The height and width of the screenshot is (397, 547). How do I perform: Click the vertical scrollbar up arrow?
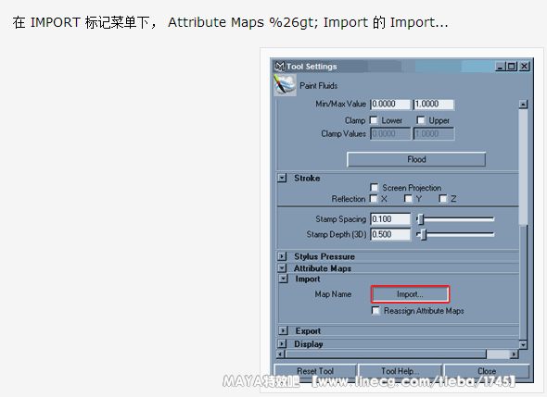[523, 105]
